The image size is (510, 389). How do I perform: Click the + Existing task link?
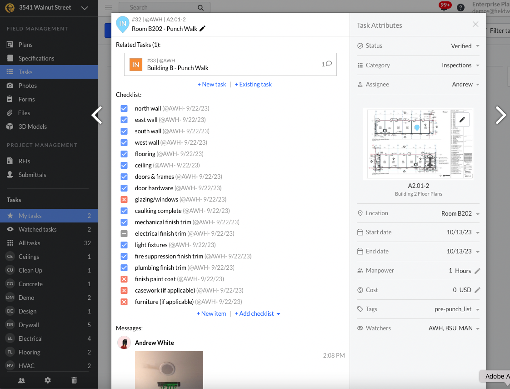(253, 84)
